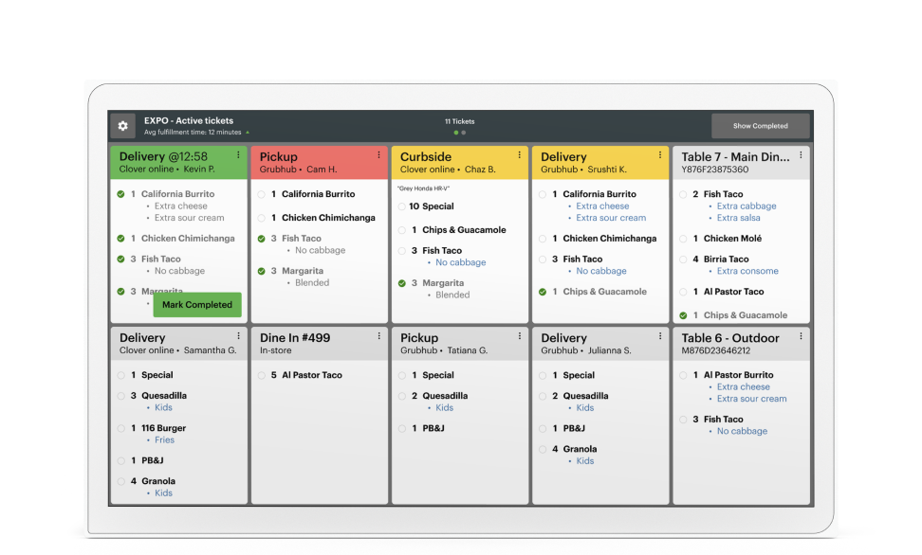Viewport: 922px width, 555px height.
Task: Open three-dot menu on Table 7 ticket
Action: (801, 155)
